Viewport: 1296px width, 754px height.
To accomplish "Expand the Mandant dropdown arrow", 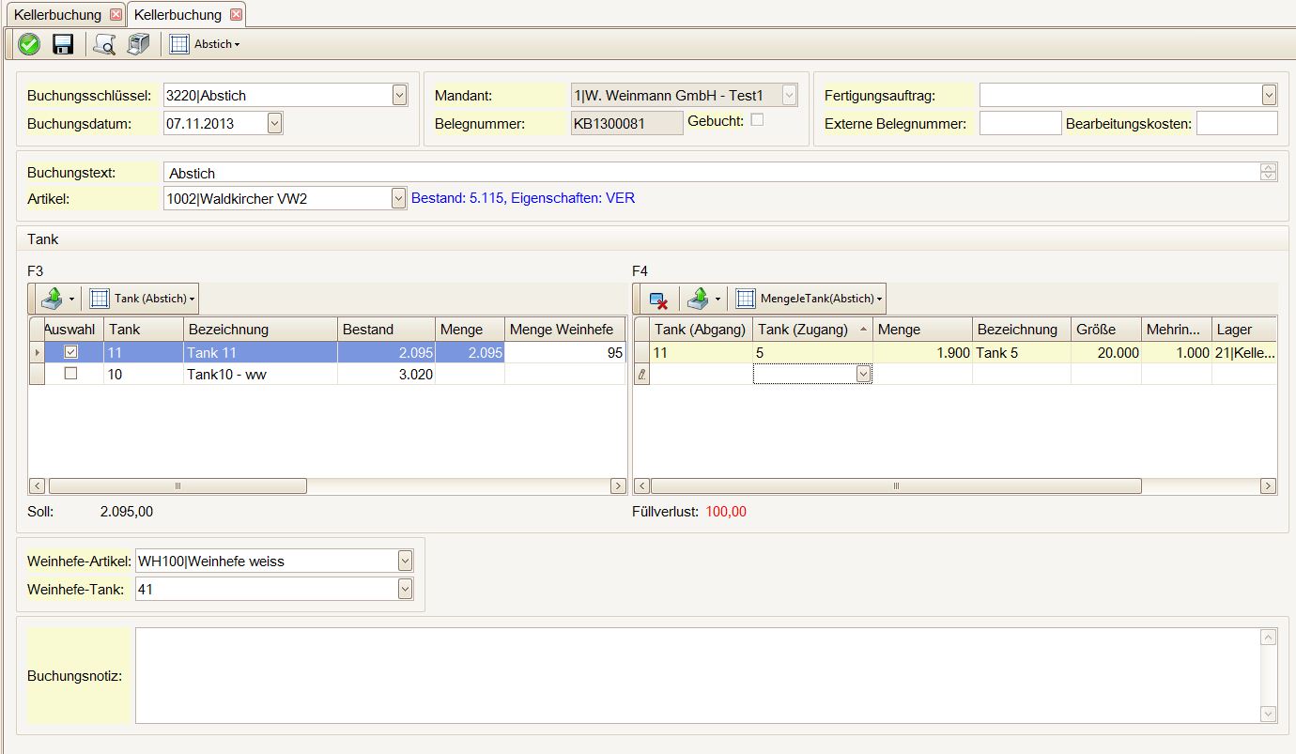I will pyautogui.click(x=790, y=95).
